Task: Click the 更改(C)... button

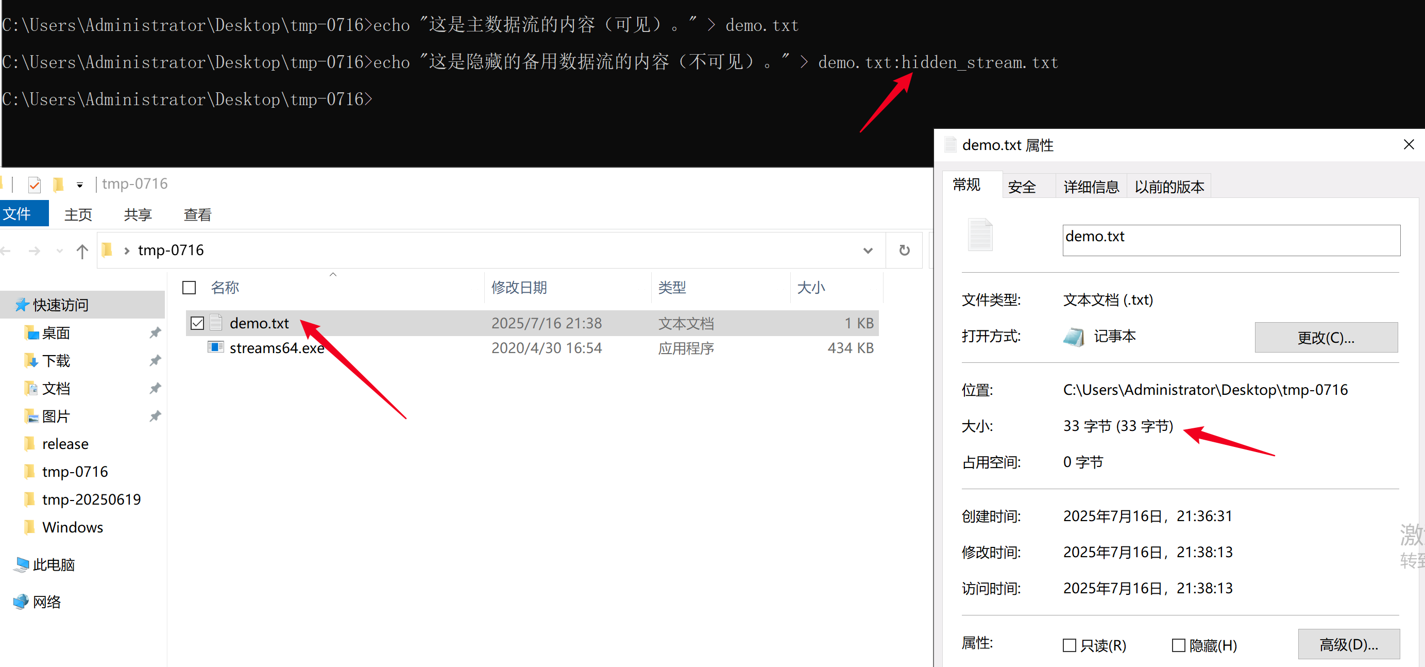Action: coord(1326,337)
